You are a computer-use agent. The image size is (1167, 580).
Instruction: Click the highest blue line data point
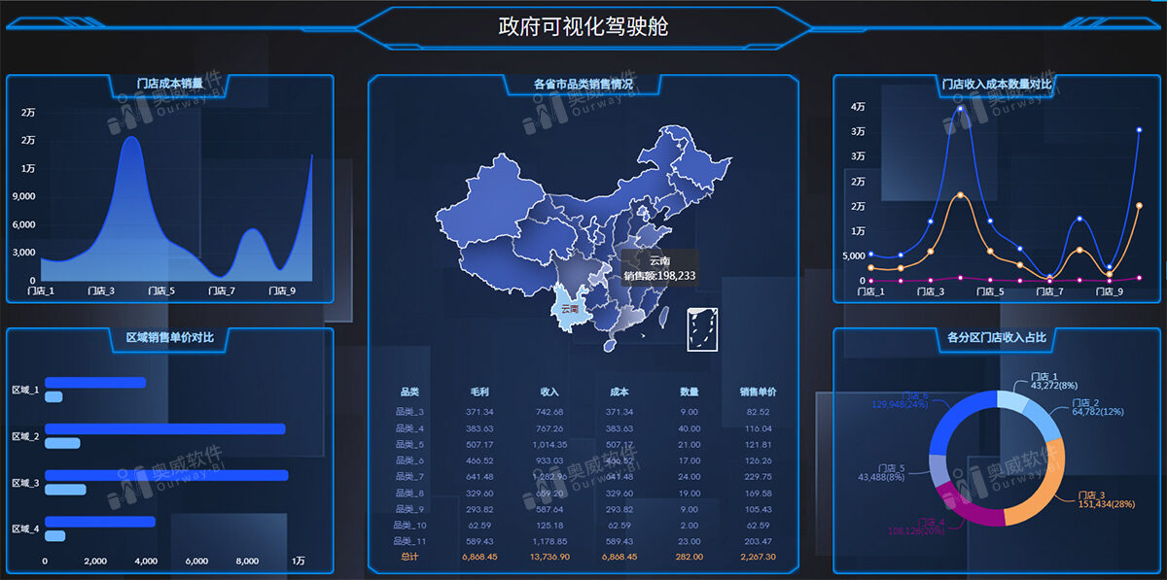point(961,108)
